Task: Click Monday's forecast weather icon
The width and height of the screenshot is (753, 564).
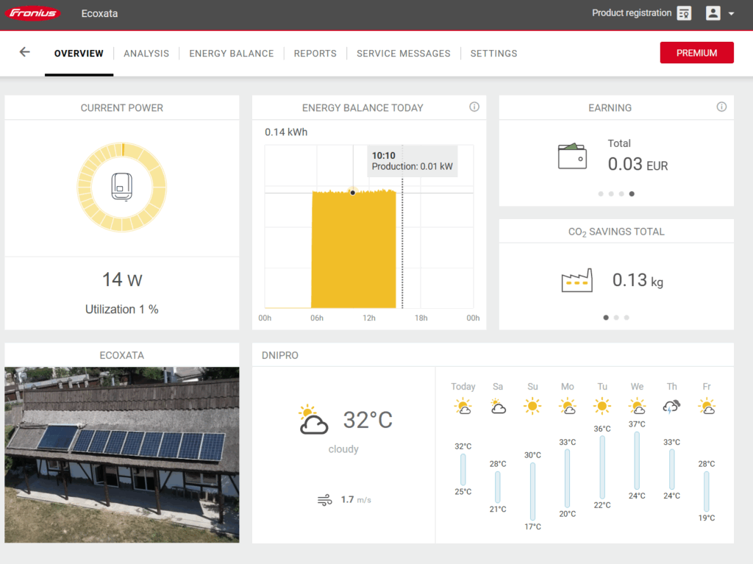Action: coord(567,407)
